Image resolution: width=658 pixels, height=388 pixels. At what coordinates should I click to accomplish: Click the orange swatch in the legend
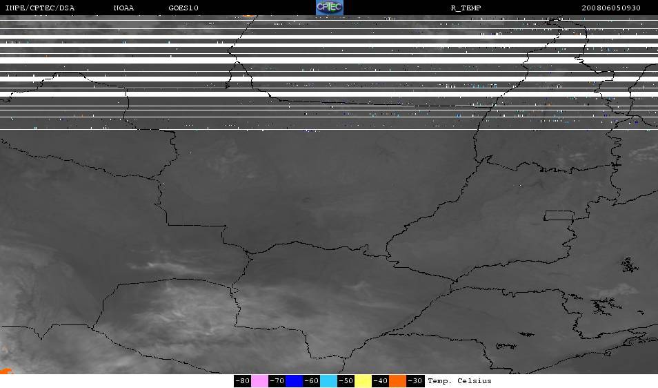click(397, 381)
